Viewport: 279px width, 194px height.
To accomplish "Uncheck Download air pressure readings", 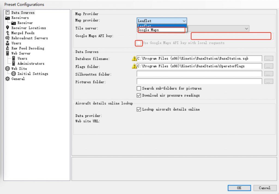I will tap(139, 96).
